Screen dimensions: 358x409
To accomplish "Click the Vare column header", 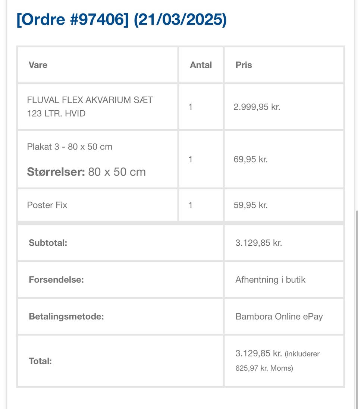I will 38,65.
